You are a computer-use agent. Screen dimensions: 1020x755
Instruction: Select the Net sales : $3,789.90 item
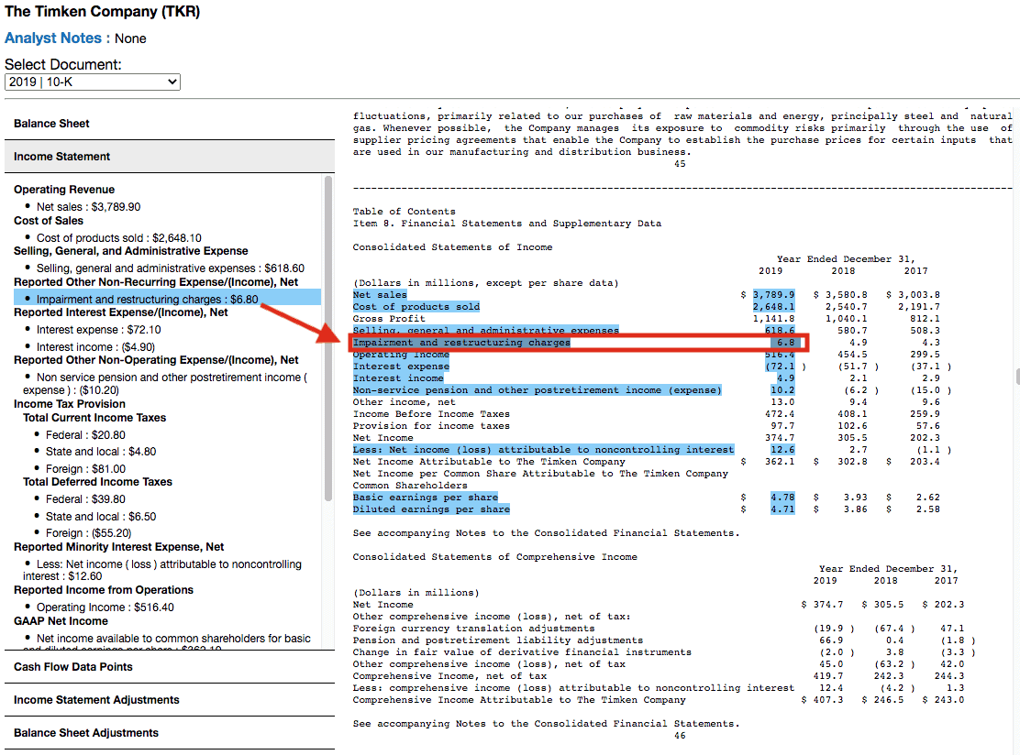coord(88,207)
